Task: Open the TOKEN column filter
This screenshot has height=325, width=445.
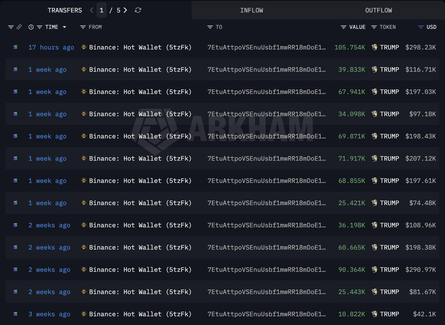Action: 374,27
